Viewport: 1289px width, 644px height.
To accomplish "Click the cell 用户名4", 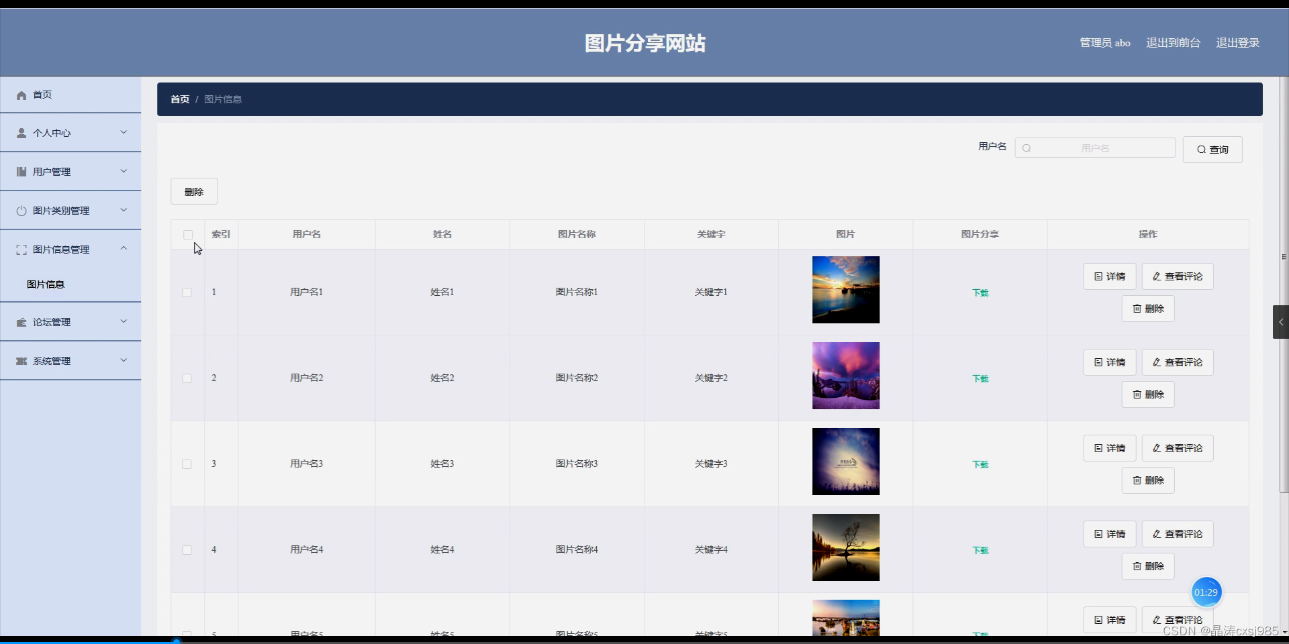I will point(307,549).
